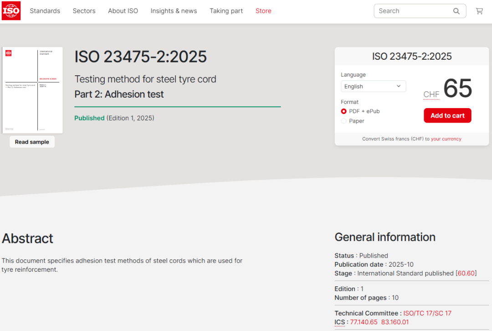Click the search magnifier icon
The image size is (492, 331).
tap(456, 11)
